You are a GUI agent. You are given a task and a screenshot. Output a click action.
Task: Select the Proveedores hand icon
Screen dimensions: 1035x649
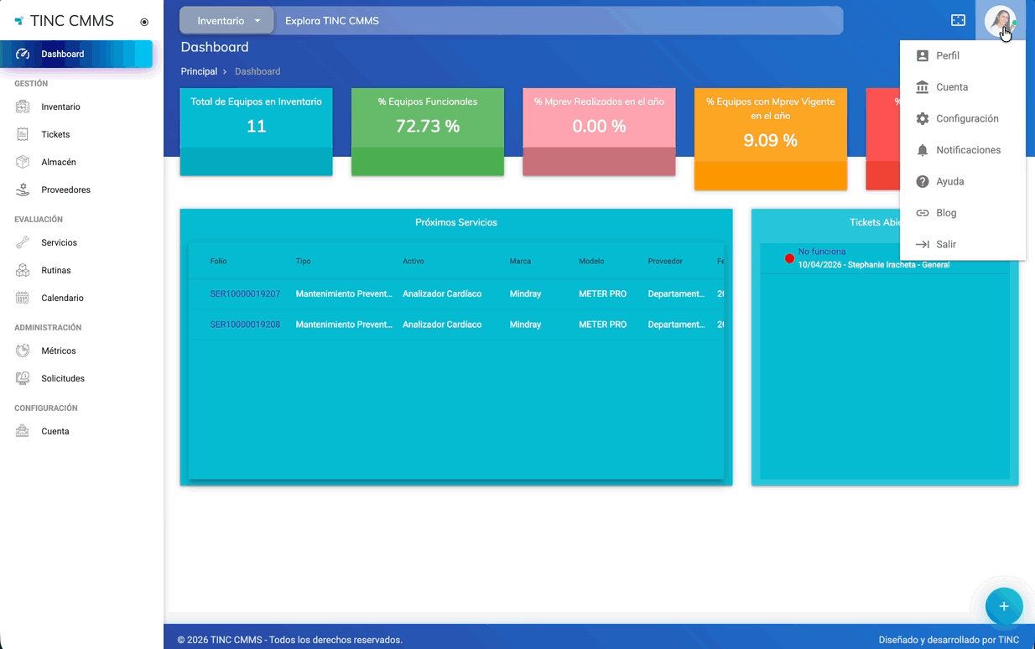[23, 190]
